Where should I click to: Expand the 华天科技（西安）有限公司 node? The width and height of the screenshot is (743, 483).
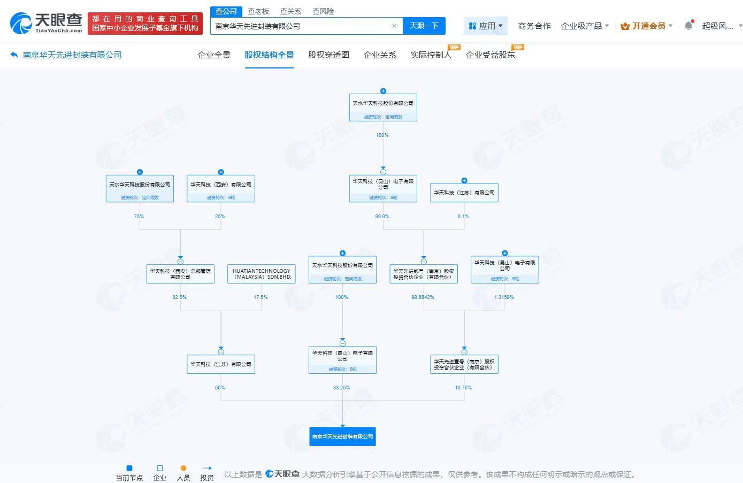[x=220, y=172]
